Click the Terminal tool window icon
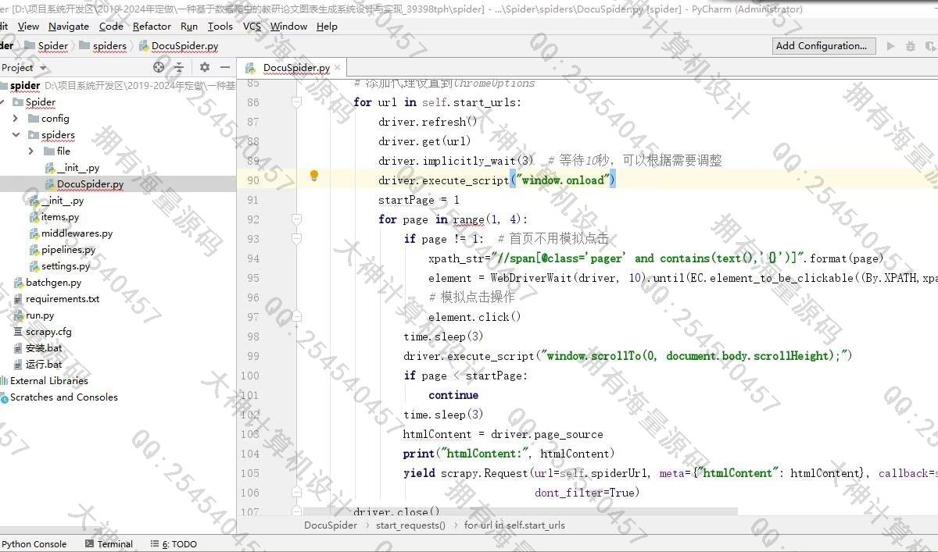The height and width of the screenshot is (552, 938). point(89,544)
